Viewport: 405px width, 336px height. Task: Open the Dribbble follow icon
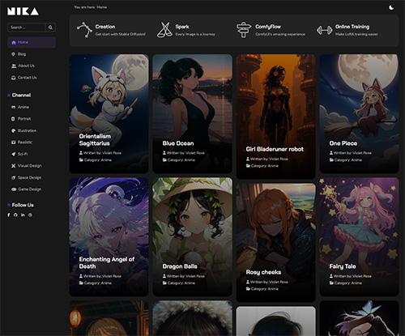[30, 215]
